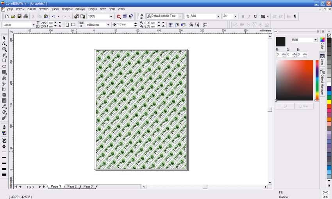Image resolution: width=332 pixels, height=199 pixels.
Task: Open the Options icon on property bar
Action: (205, 25)
